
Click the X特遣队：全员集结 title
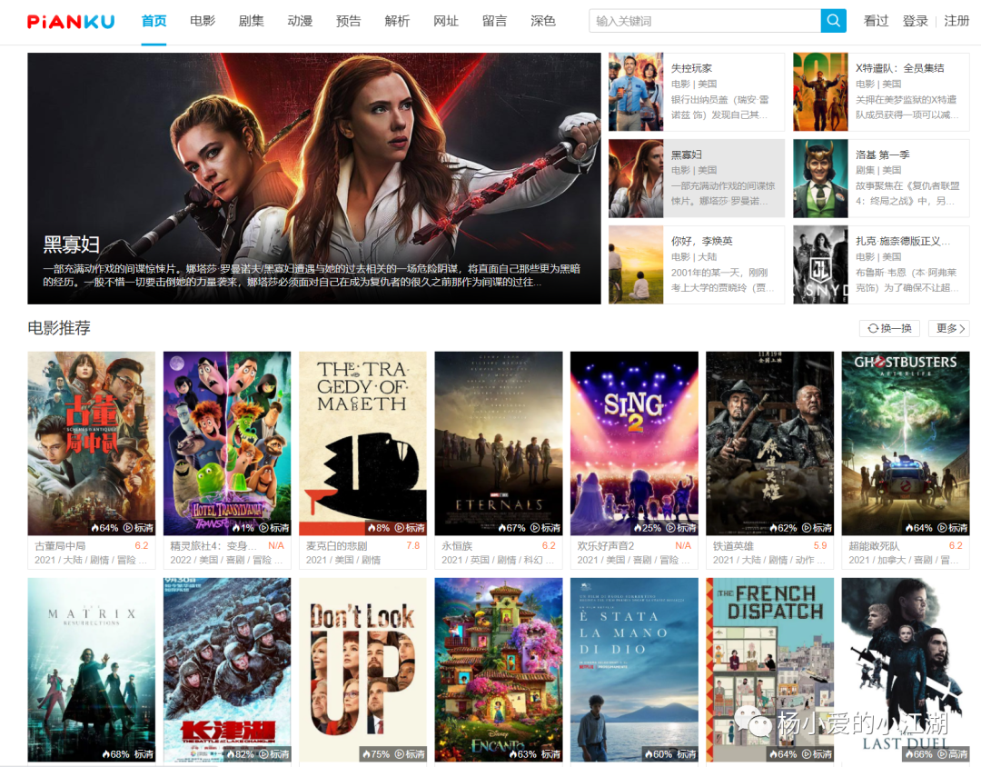[899, 68]
